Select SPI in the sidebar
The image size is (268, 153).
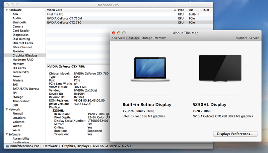pos(14,93)
